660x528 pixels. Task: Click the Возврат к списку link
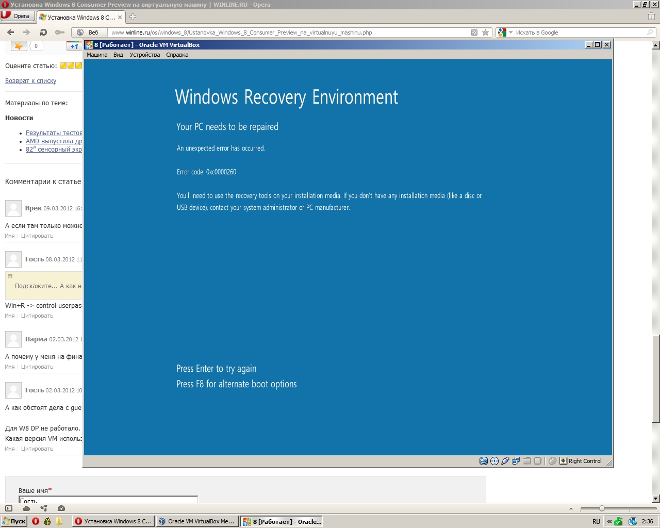tap(30, 81)
